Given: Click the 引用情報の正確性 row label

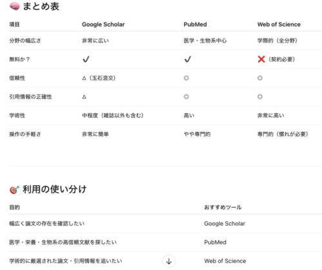Looking at the screenshot, I should tap(30, 97).
